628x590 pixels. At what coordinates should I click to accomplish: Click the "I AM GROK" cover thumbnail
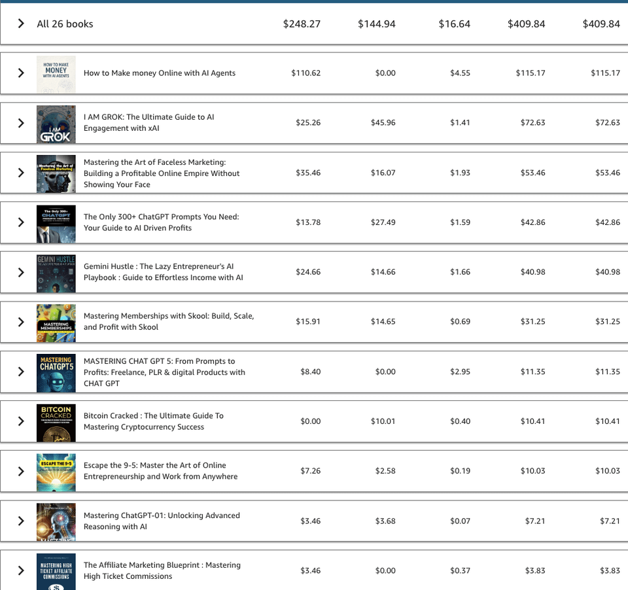click(x=56, y=124)
